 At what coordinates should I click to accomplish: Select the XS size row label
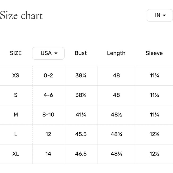coord(16,76)
